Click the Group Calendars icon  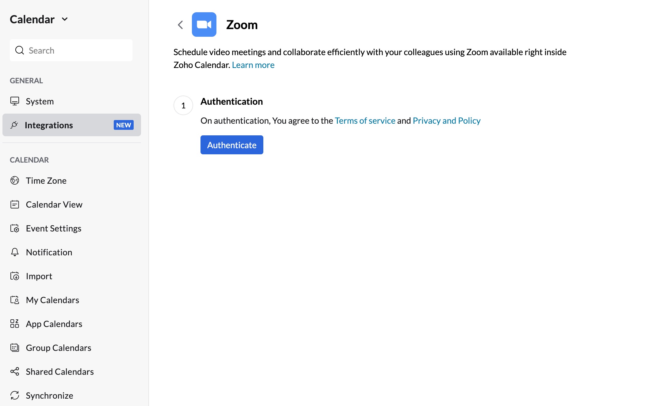pos(15,348)
